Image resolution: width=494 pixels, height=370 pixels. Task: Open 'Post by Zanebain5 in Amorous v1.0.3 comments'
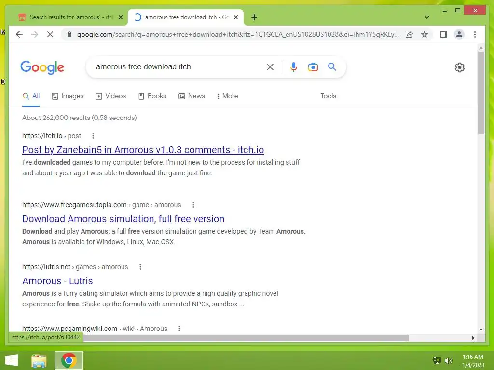(143, 150)
